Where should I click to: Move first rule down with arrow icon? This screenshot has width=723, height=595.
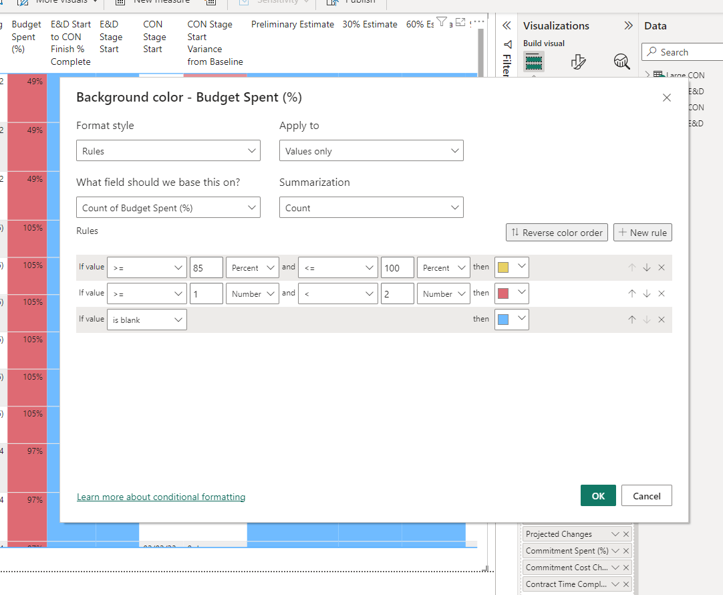pyautogui.click(x=646, y=267)
